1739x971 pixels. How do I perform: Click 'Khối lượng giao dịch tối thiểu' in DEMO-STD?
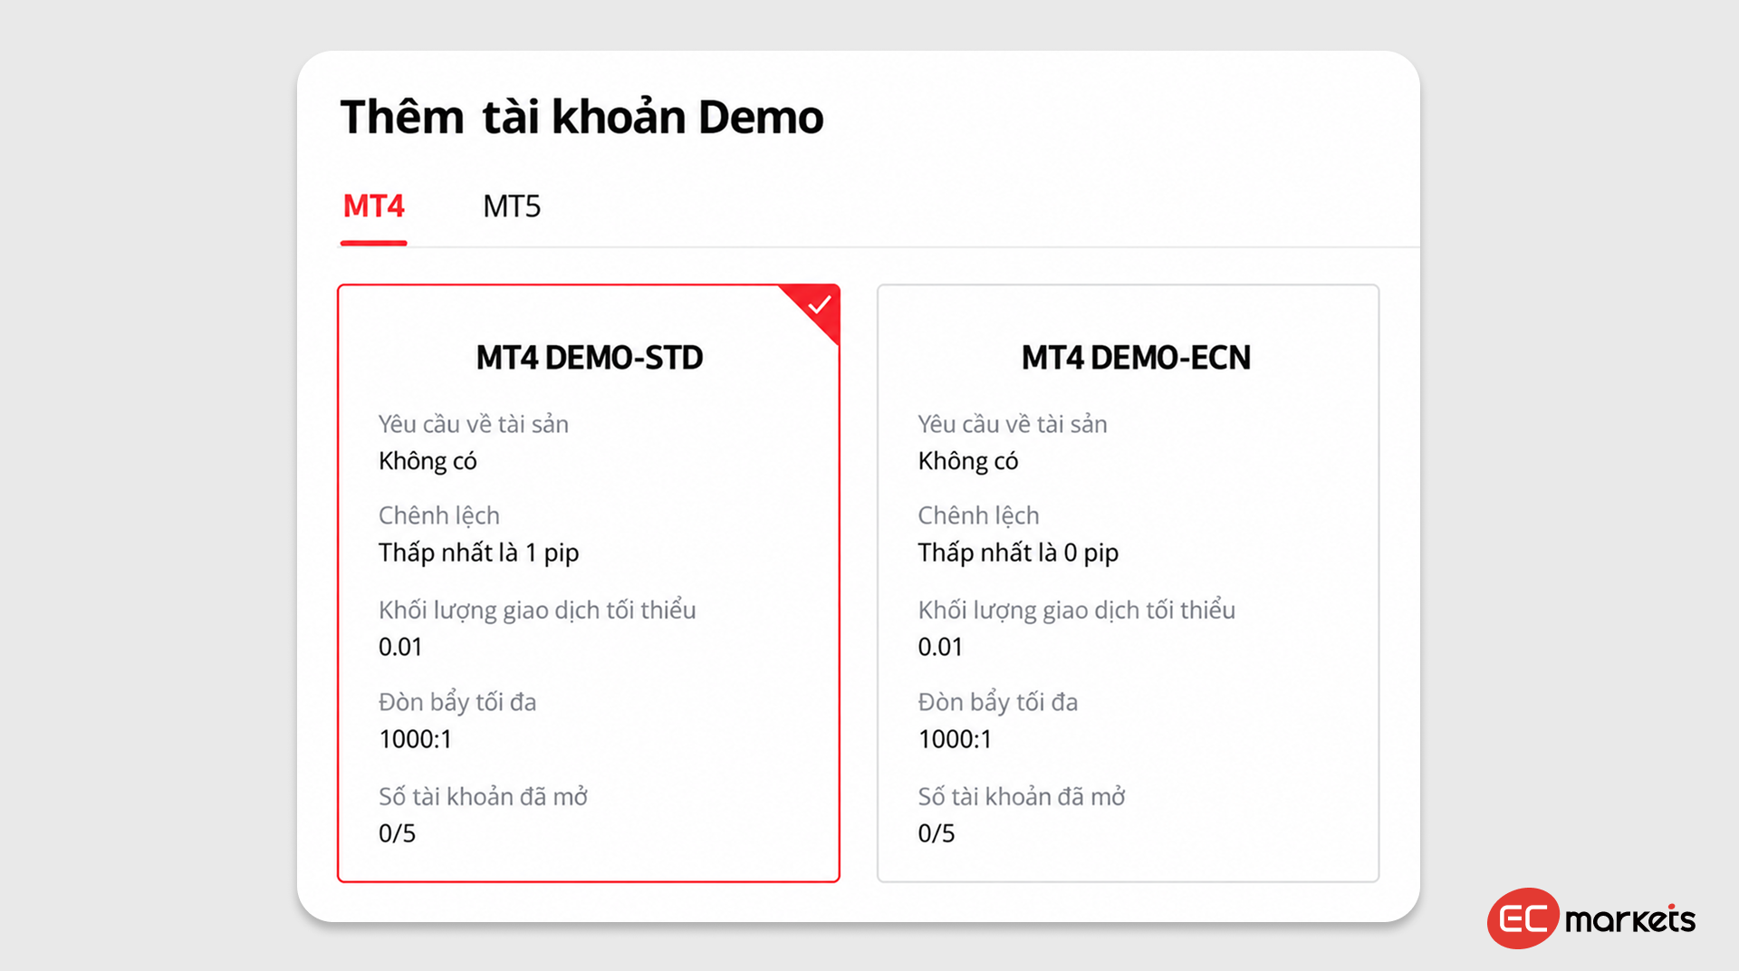[537, 610]
